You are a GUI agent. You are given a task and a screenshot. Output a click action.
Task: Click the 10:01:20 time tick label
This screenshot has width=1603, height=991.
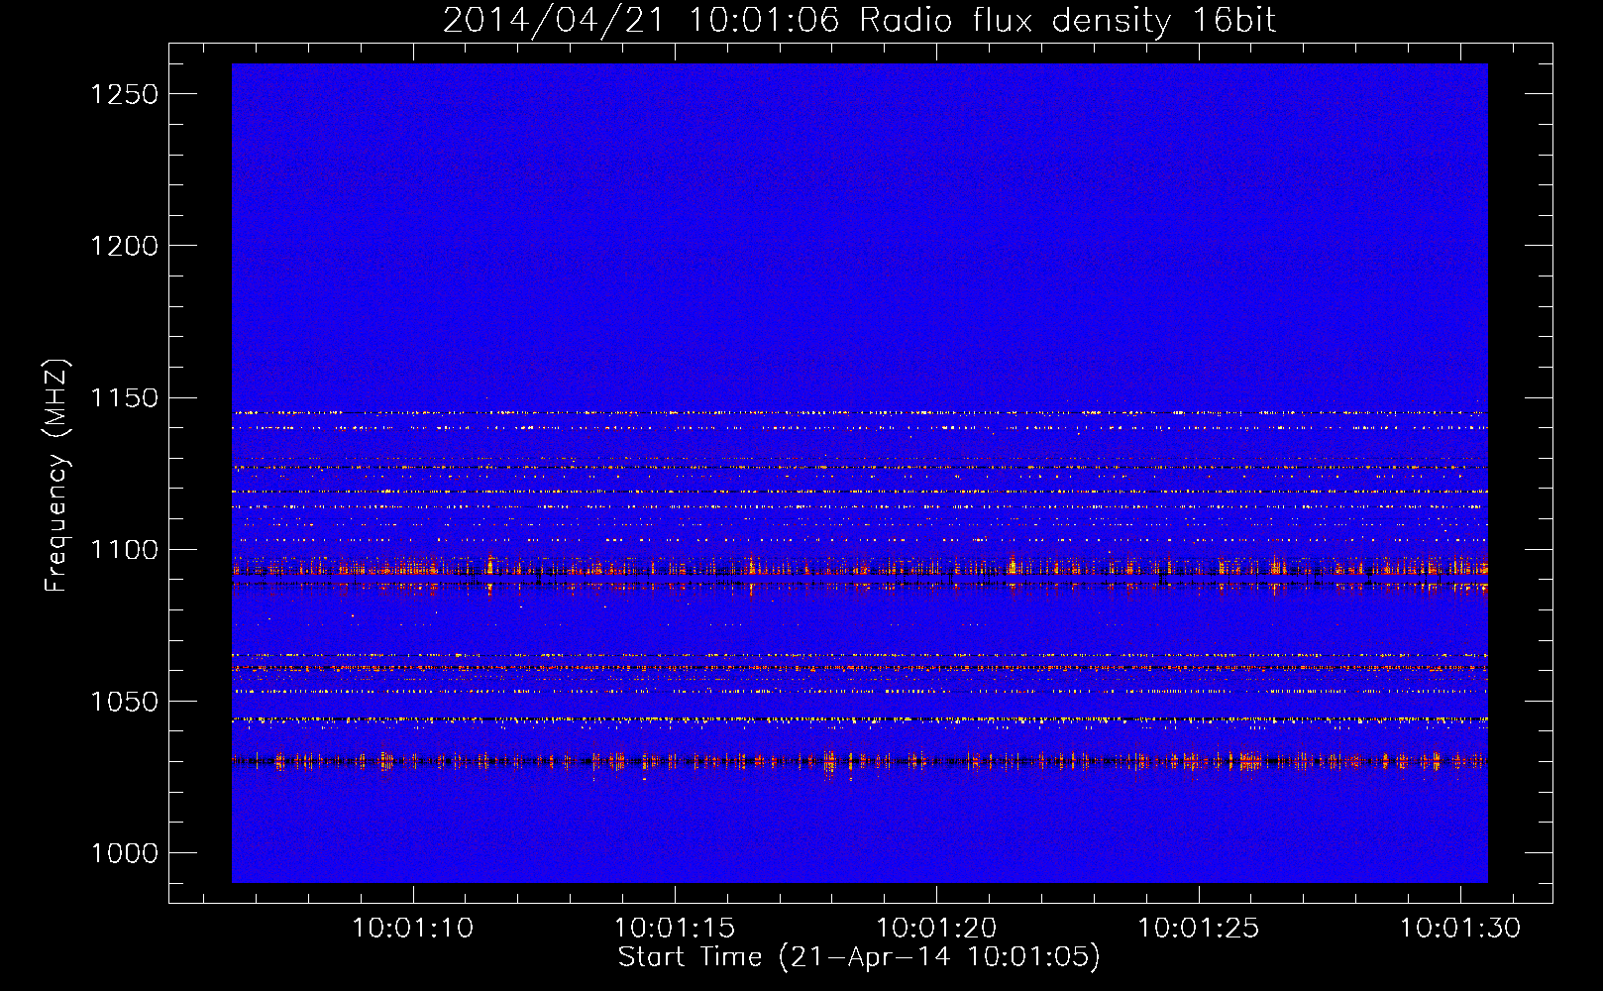pos(936,929)
